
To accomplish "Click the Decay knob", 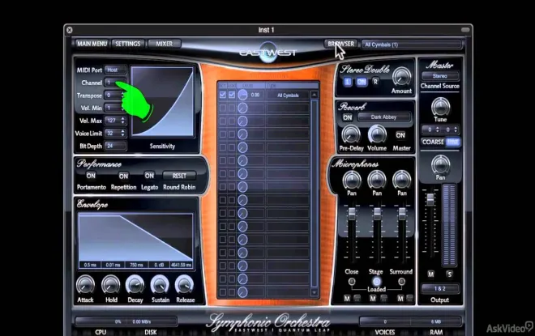I will [135, 285].
